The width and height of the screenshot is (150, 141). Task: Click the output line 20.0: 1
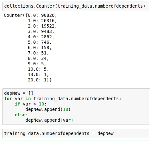(40, 80)
